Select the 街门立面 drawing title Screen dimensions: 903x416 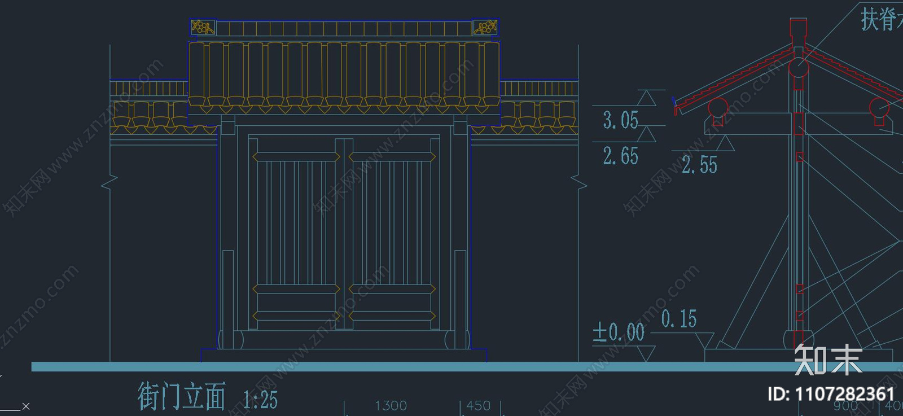pyautogui.click(x=182, y=396)
